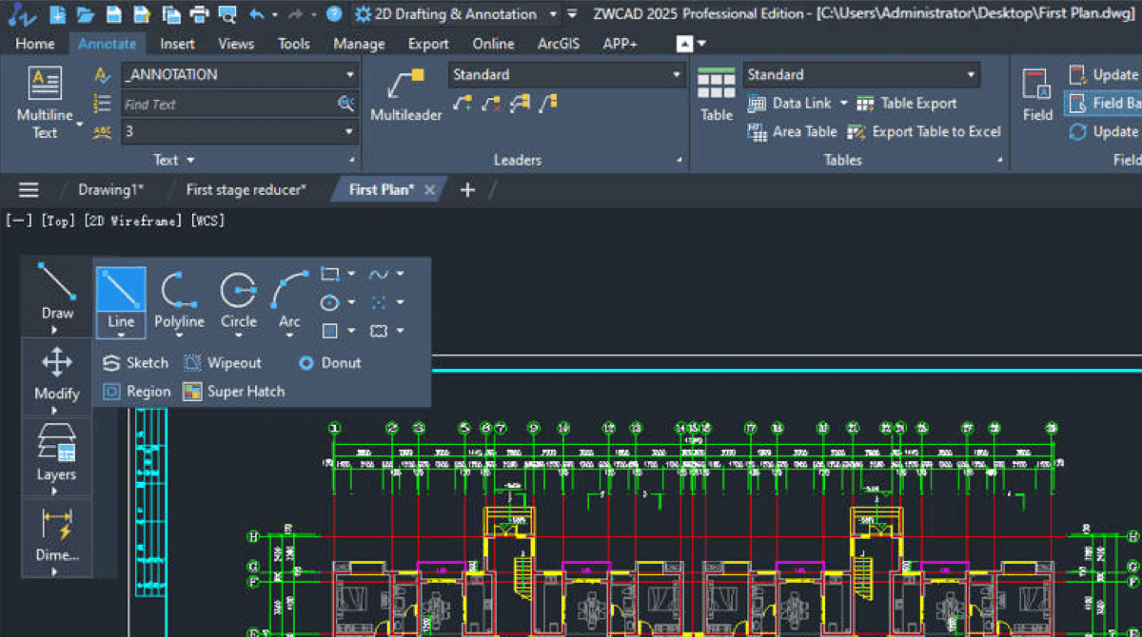
Task: Select the Multiline Text tool
Action: point(45,104)
